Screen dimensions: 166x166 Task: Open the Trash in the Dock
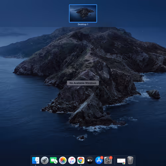click(x=130, y=160)
